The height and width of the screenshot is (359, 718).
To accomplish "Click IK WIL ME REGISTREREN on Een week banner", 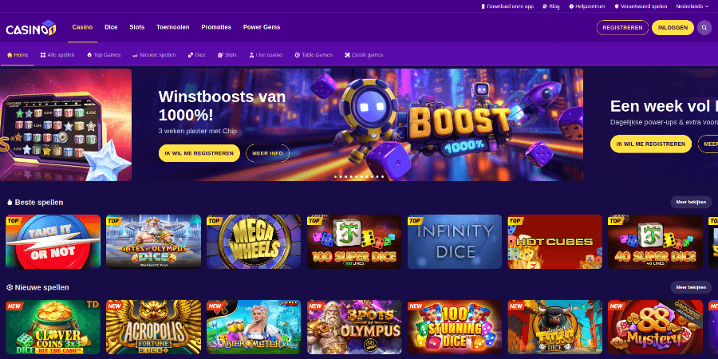I will click(x=651, y=144).
